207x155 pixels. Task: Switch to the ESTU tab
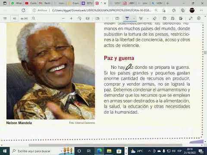87,3
